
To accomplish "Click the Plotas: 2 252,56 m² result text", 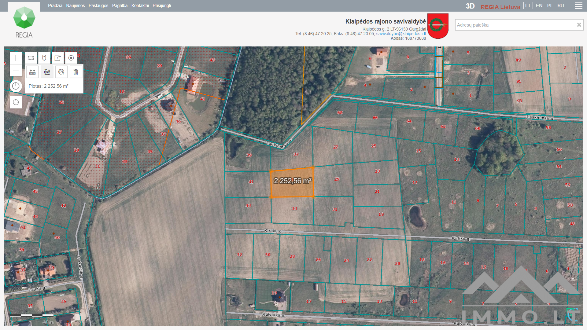I will (49, 86).
